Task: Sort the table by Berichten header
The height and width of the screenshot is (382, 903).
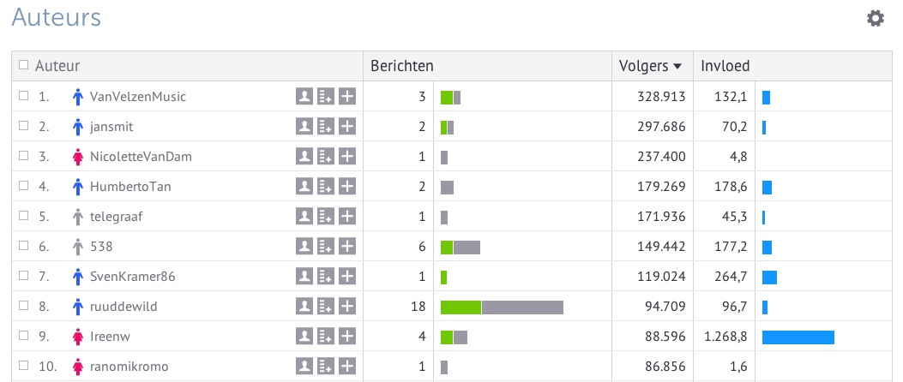Action: tap(401, 66)
